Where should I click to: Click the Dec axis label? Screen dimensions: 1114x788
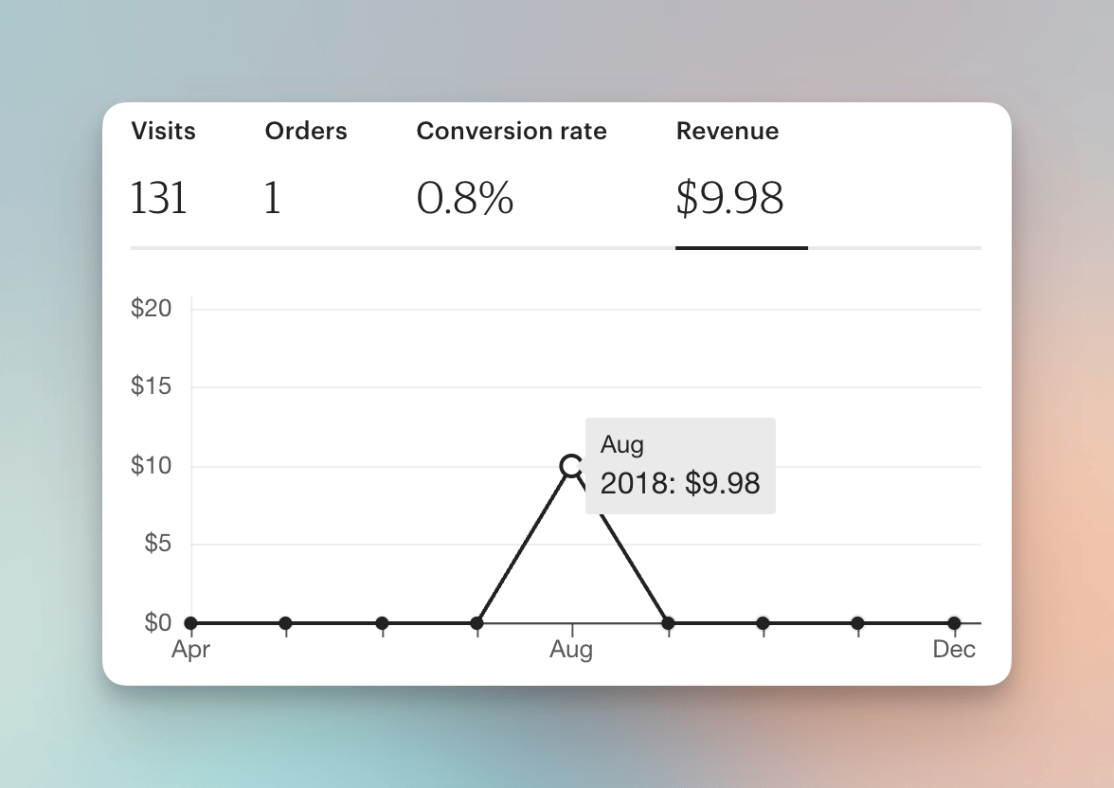[954, 650]
